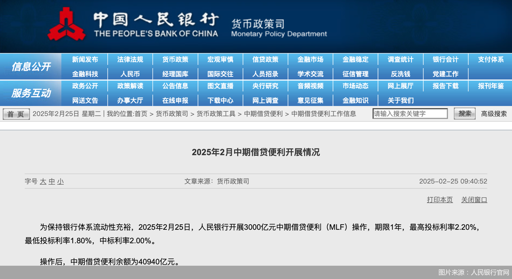Click the 打印本页 print link
512x279 pixels.
pyautogui.click(x=440, y=199)
